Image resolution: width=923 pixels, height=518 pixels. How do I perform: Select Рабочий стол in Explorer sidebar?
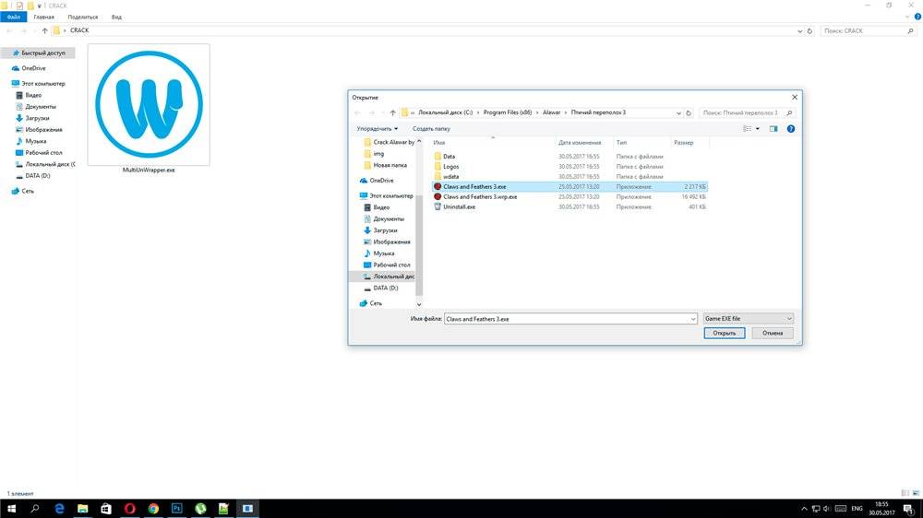tap(43, 152)
